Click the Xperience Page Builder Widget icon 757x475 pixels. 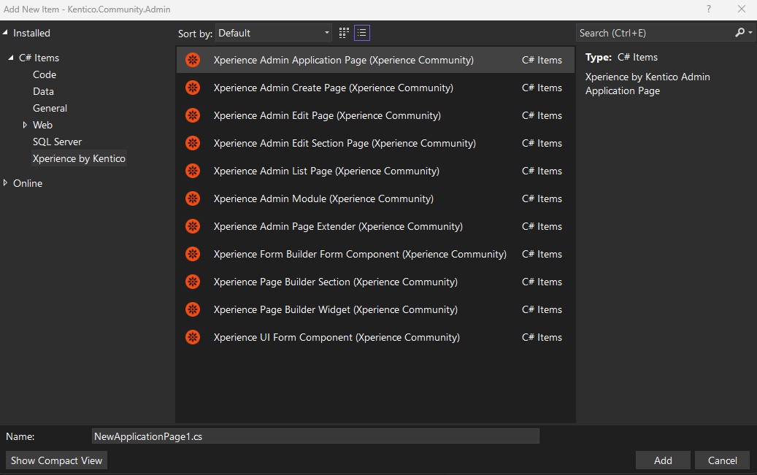[193, 309]
